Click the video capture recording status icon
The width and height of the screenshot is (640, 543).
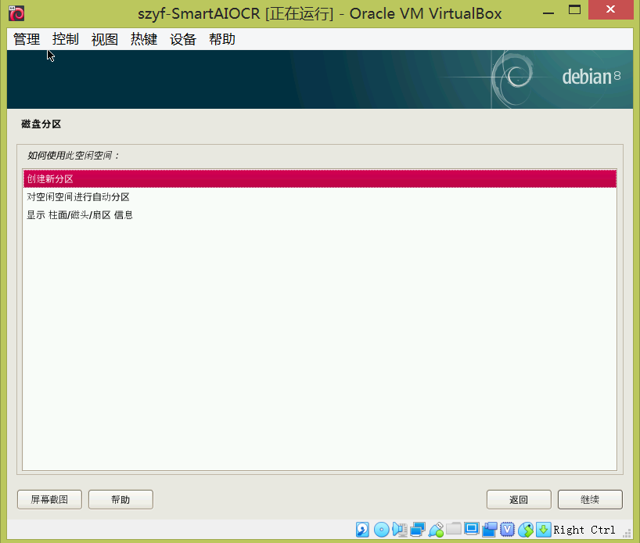[489, 530]
